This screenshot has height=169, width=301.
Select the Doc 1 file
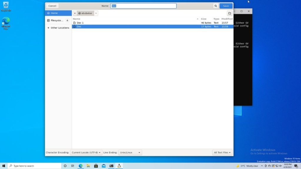pyautogui.click(x=80, y=23)
